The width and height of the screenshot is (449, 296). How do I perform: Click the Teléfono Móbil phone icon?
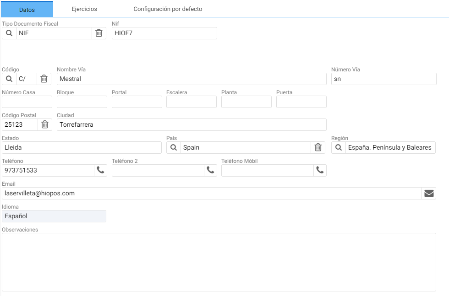[x=320, y=171]
